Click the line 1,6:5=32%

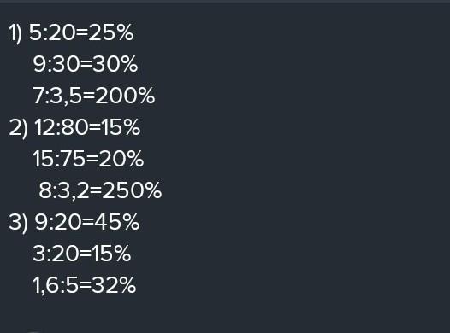(x=85, y=285)
